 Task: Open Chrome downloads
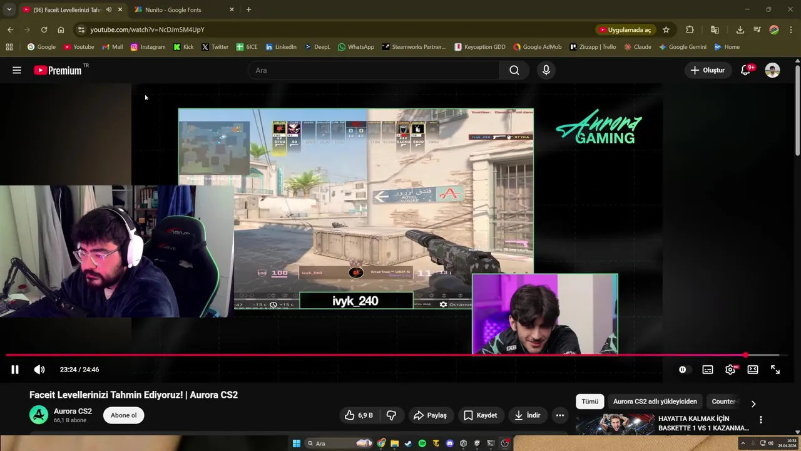pyautogui.click(x=740, y=29)
